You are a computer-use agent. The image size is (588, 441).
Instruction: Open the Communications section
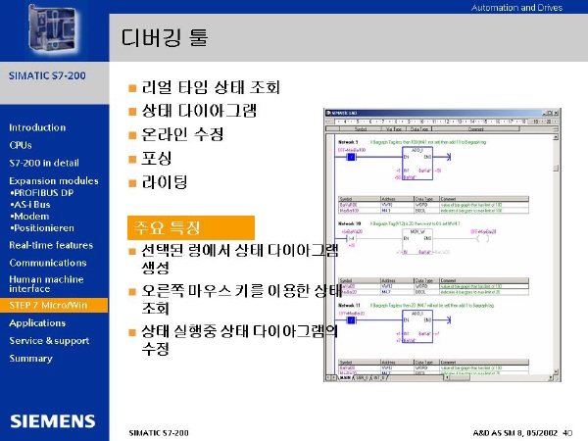[48, 263]
